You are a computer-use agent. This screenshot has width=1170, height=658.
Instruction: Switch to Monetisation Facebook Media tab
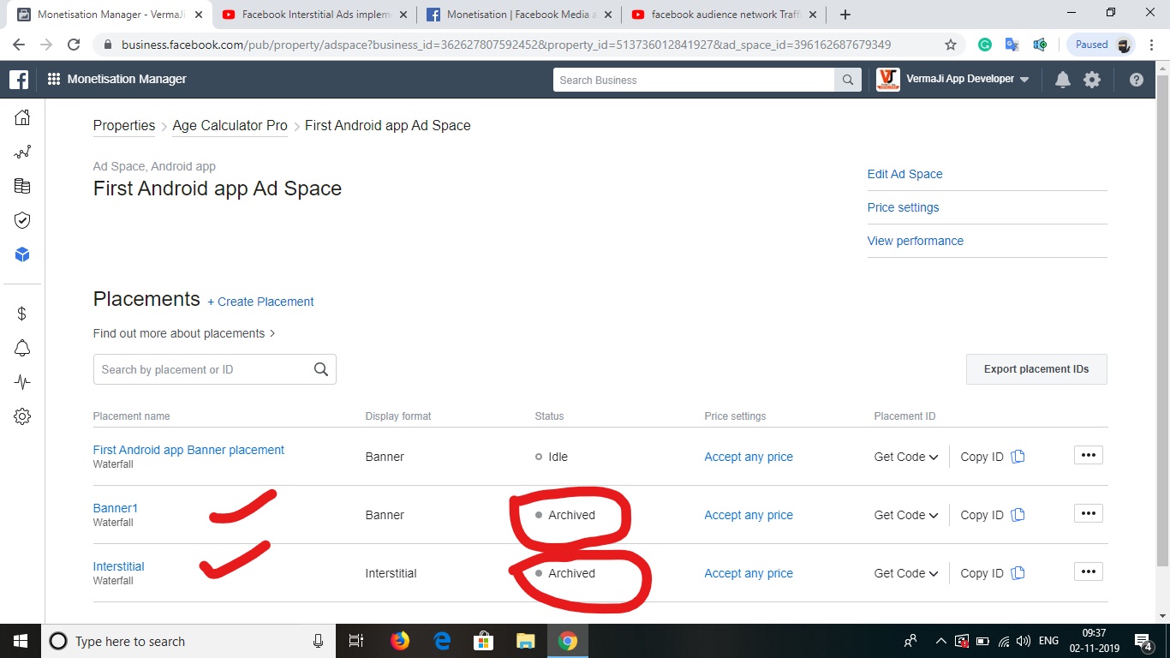(519, 15)
